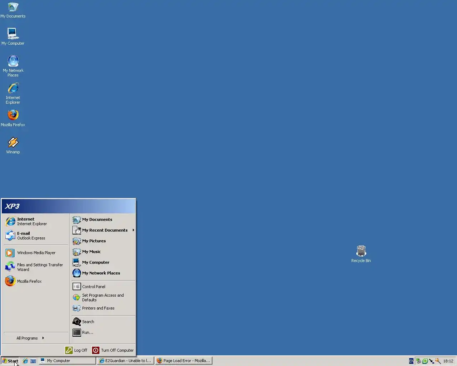Open Control Panel
457x366 pixels.
tap(104, 287)
